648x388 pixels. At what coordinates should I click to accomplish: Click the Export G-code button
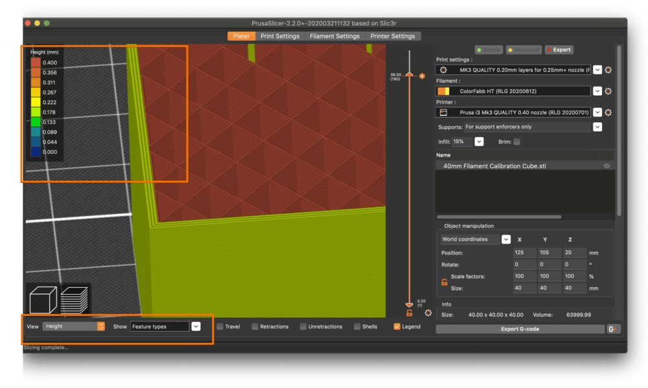(x=519, y=329)
